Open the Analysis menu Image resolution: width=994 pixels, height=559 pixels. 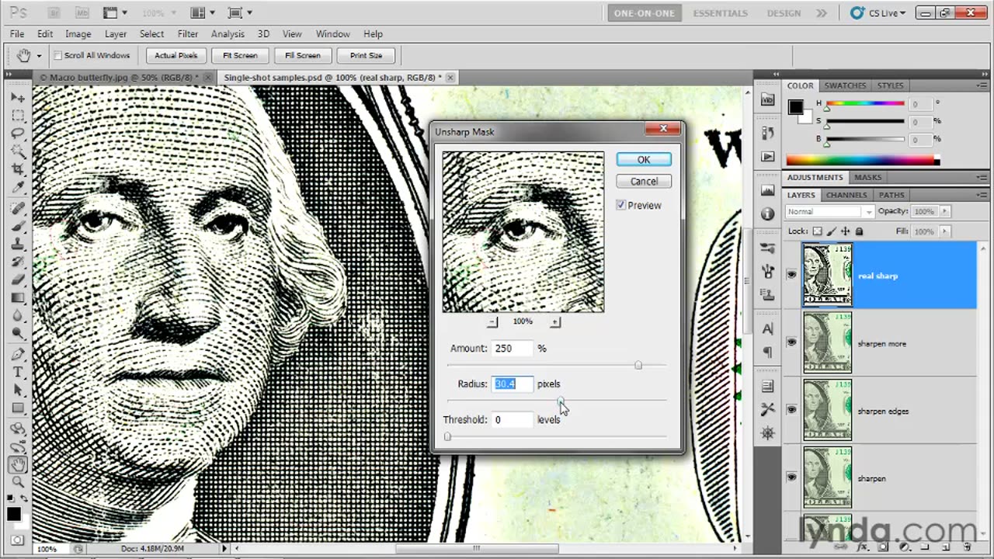tap(228, 34)
